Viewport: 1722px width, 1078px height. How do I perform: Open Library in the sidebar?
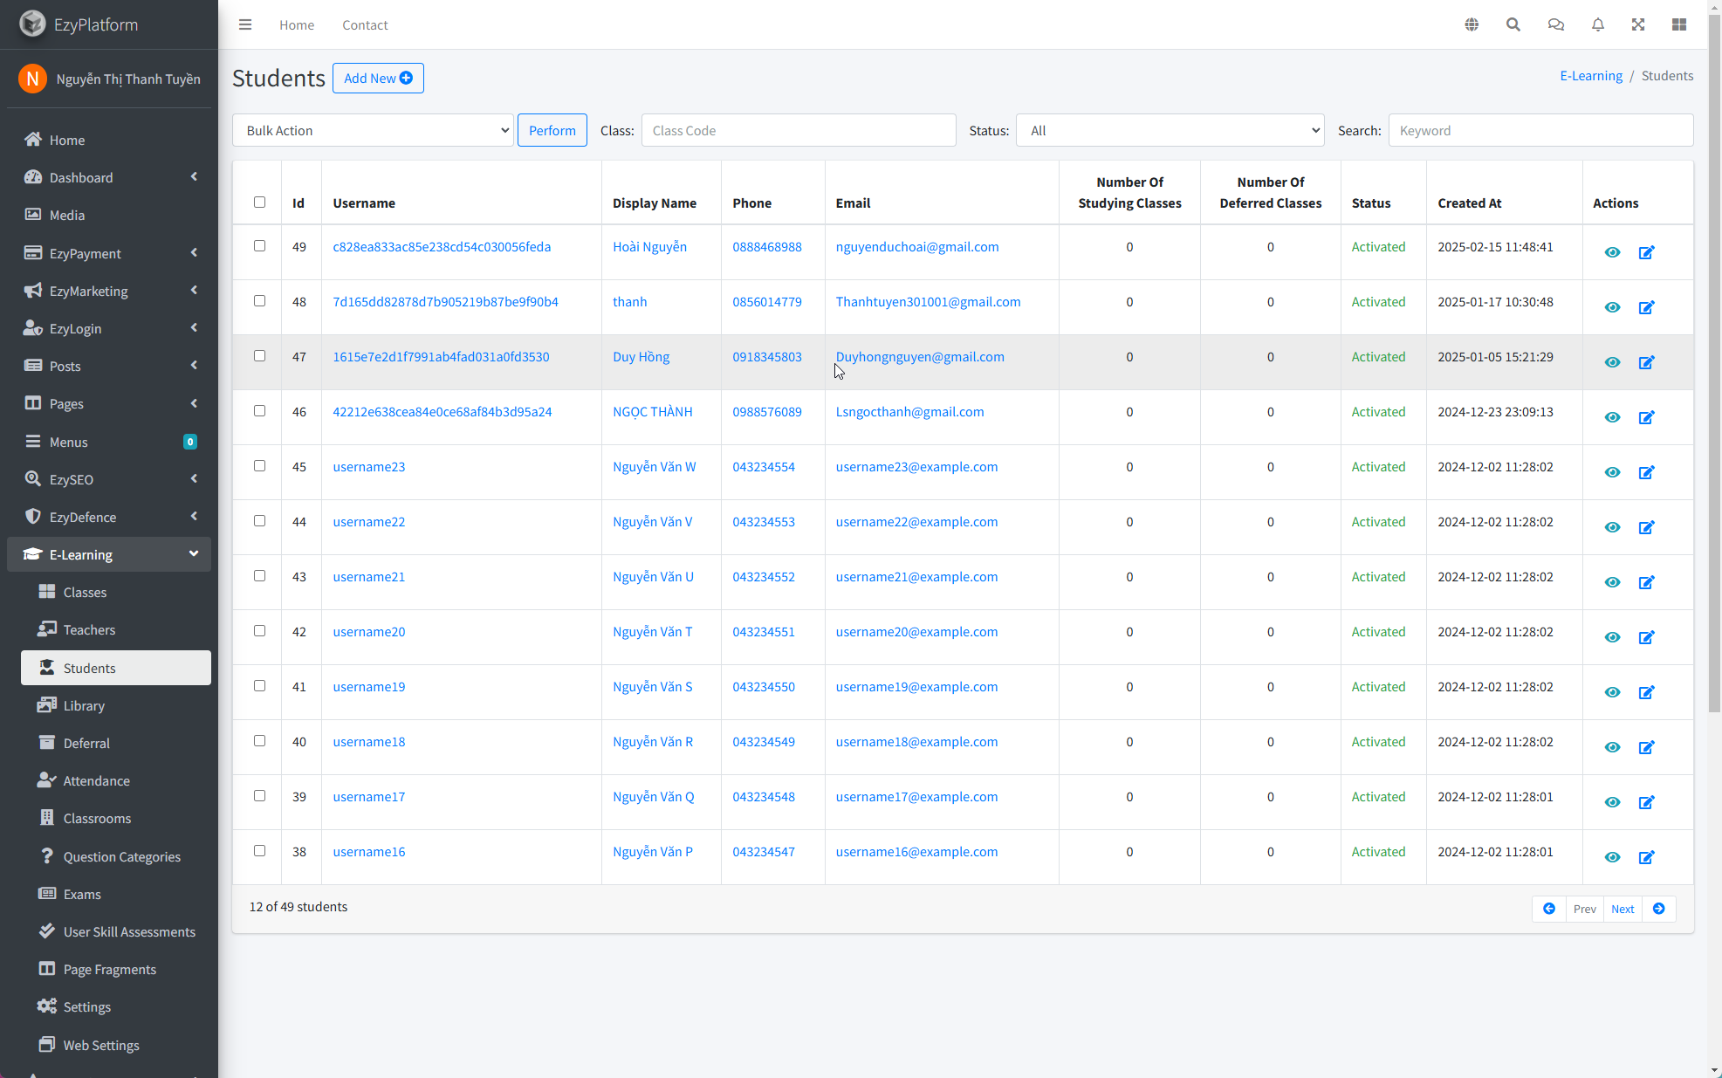116,705
